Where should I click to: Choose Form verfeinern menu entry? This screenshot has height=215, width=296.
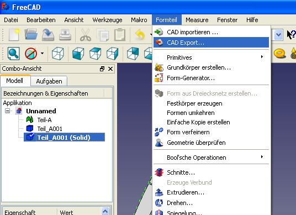click(212, 132)
